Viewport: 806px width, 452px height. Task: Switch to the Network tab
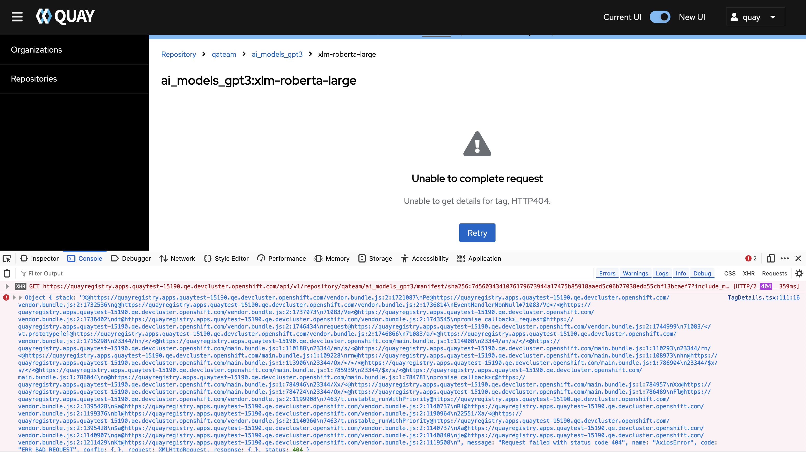click(177, 259)
